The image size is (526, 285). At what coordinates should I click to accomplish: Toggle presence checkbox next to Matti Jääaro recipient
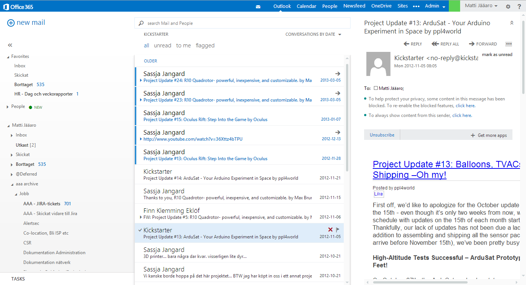pyautogui.click(x=376, y=88)
